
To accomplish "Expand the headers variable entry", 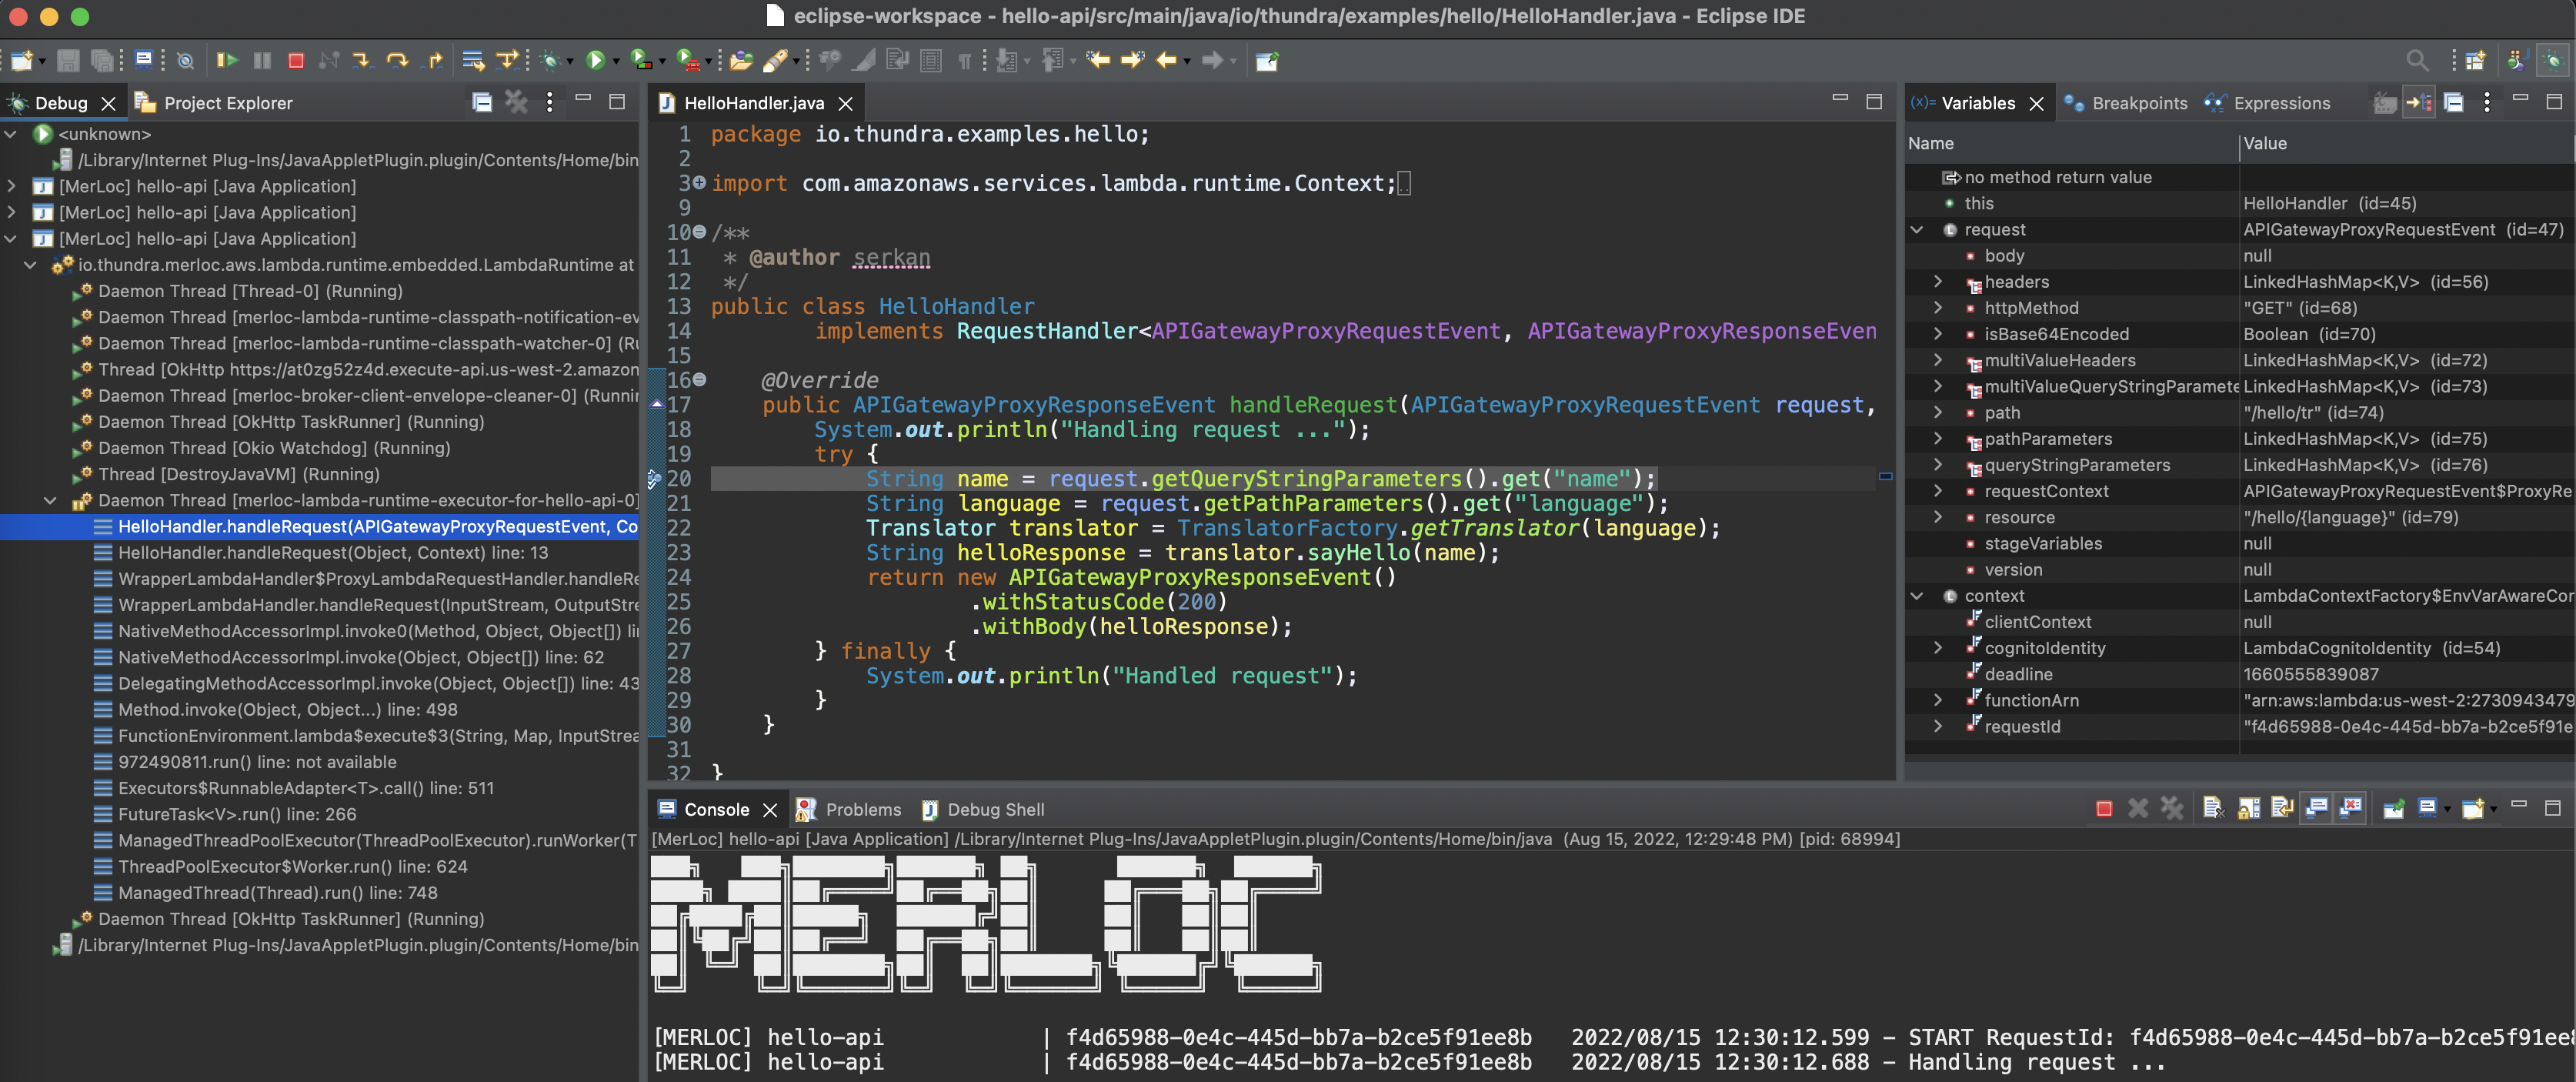I will coord(1937,282).
